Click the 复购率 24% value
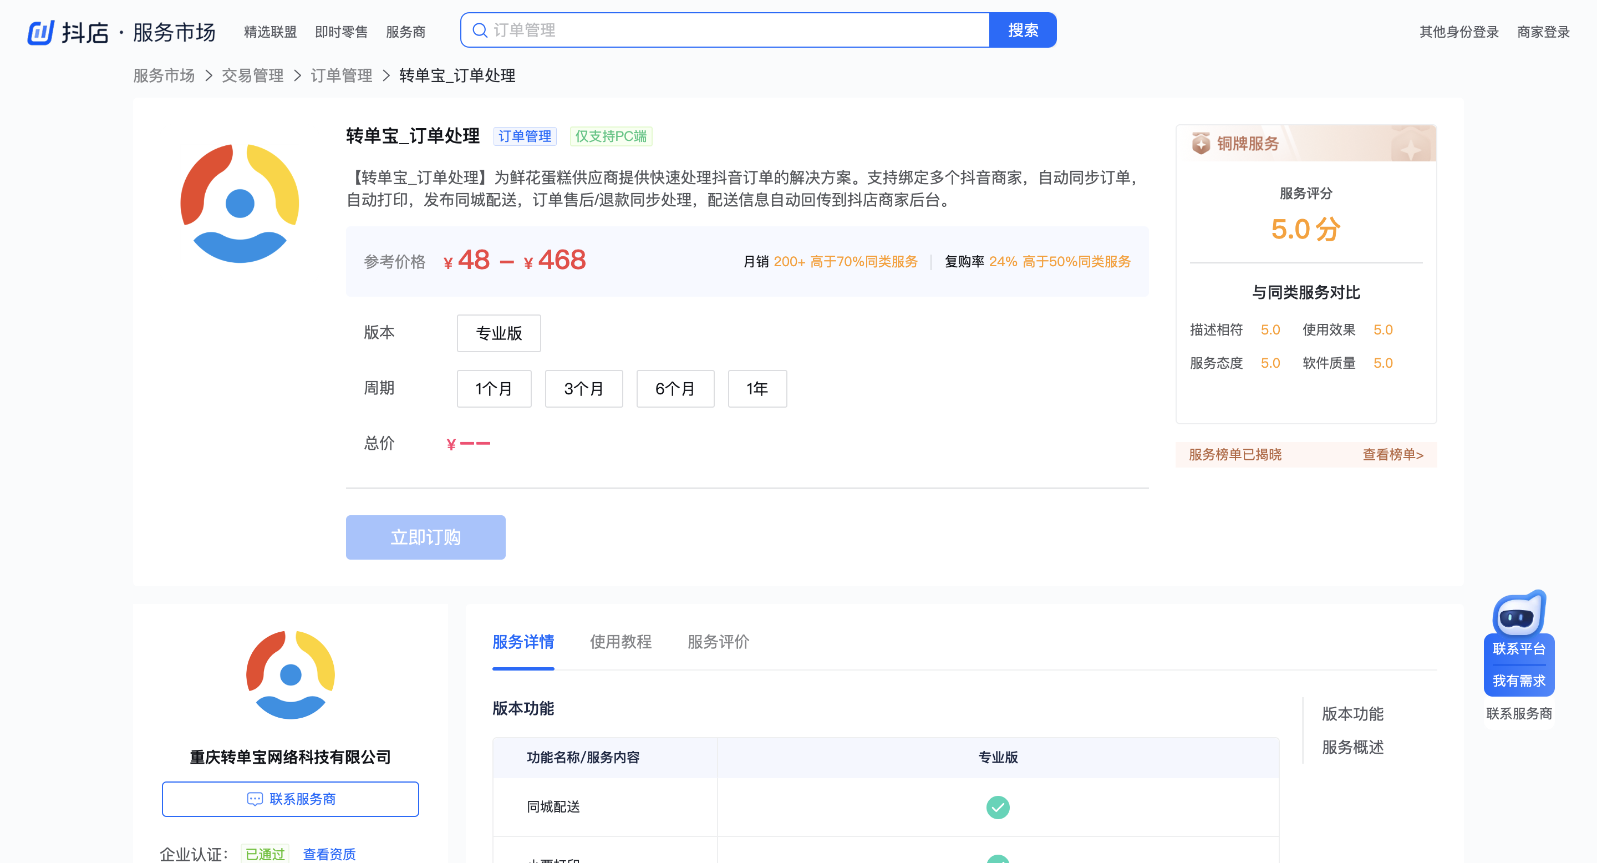The image size is (1597, 863). 1003,262
